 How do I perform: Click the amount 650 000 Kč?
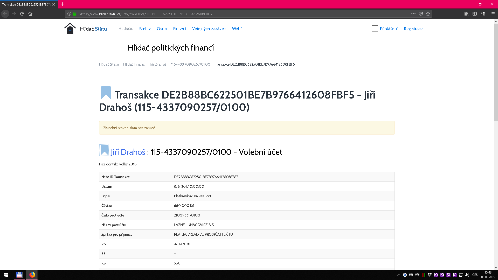(x=184, y=206)
